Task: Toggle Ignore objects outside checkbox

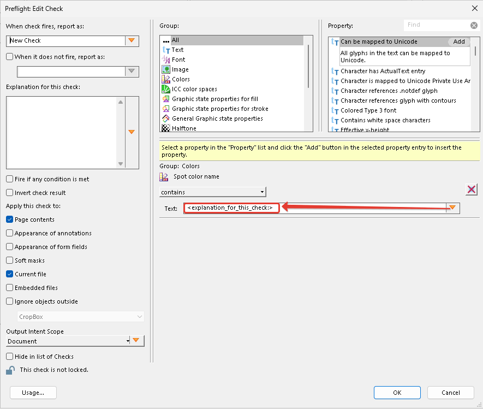Action: [x=9, y=301]
